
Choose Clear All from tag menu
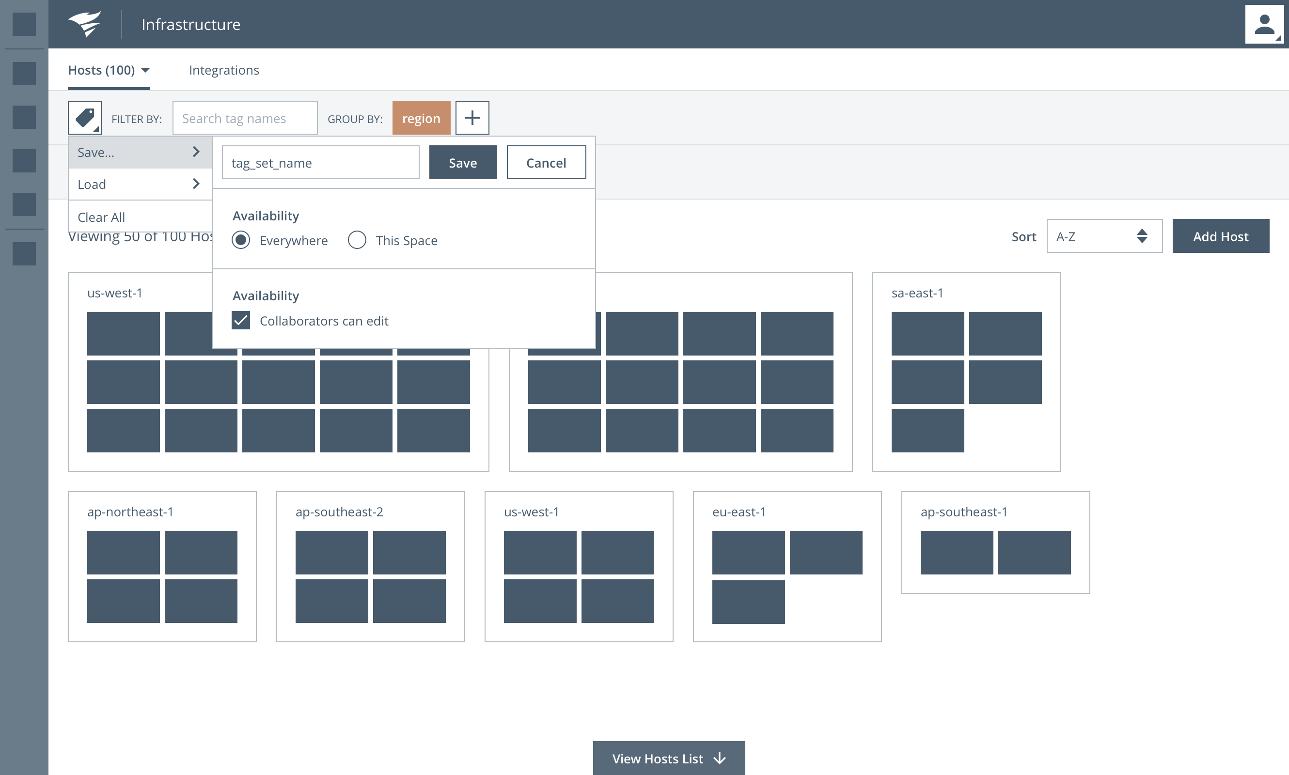pos(101,217)
